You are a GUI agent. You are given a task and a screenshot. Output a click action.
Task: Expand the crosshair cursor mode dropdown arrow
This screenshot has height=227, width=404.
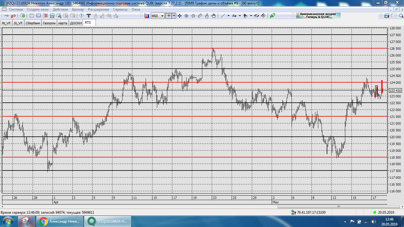(x=174, y=16)
